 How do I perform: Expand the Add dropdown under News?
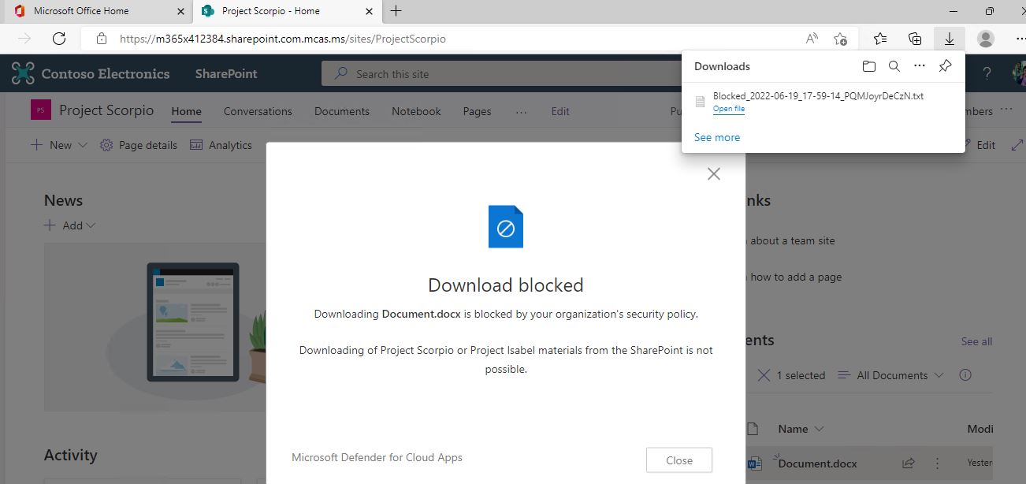[x=70, y=225]
